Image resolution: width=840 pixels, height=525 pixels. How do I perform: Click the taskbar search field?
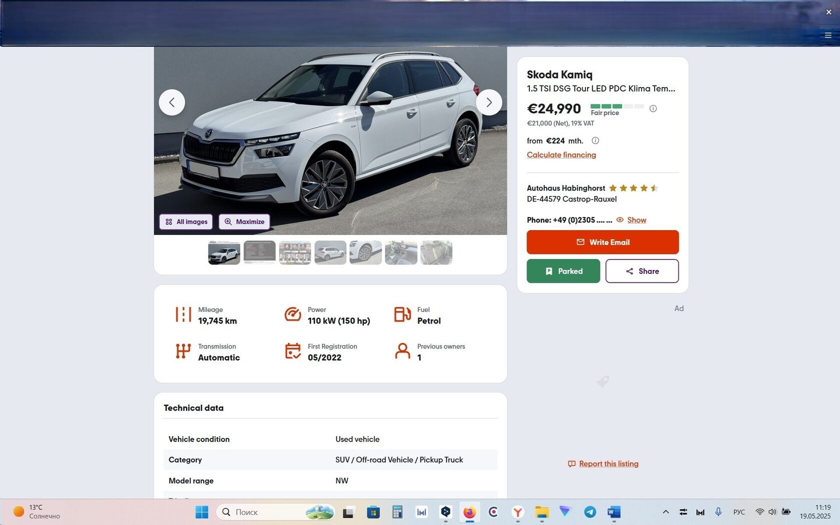[x=275, y=512]
